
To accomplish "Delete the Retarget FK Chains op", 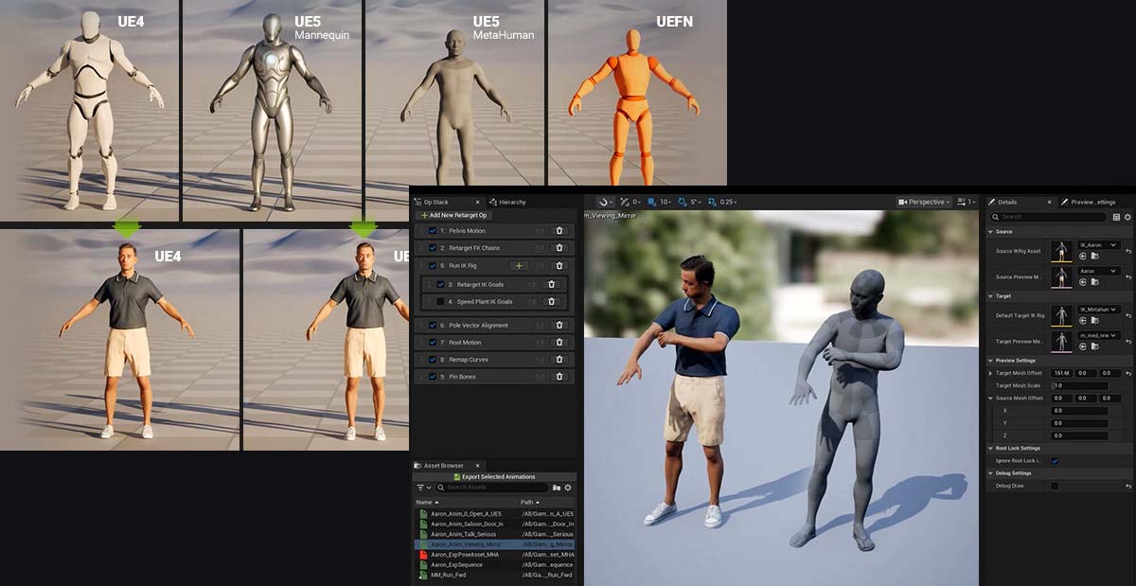I will [x=559, y=248].
